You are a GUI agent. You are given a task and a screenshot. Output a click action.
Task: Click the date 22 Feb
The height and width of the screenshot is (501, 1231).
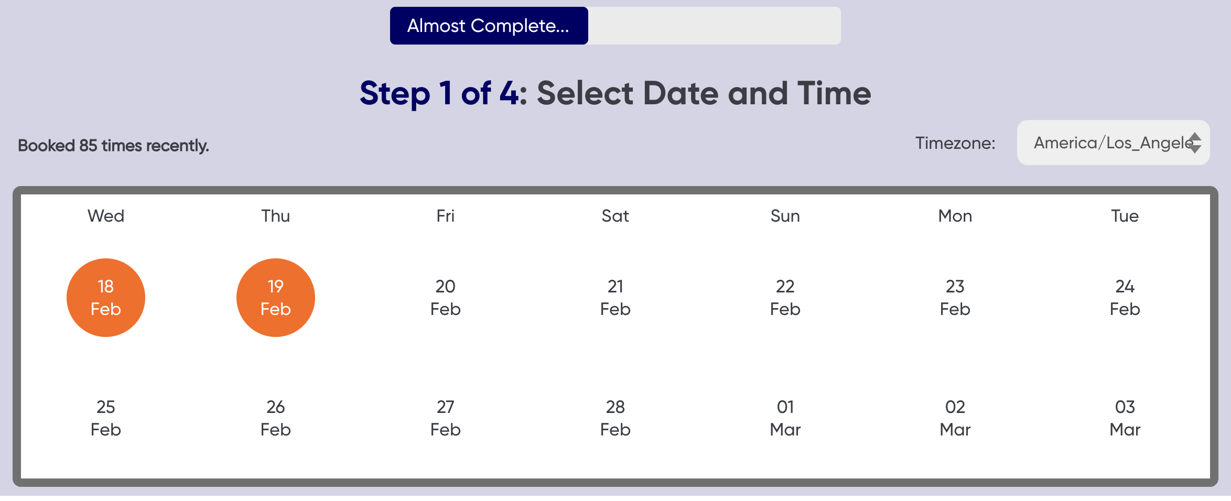coord(784,297)
